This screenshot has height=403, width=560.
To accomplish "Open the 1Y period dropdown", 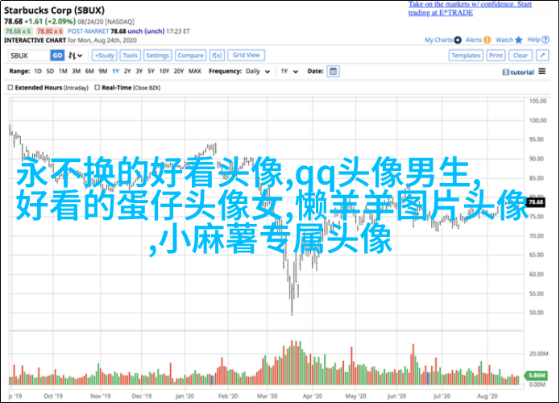I will [x=289, y=72].
